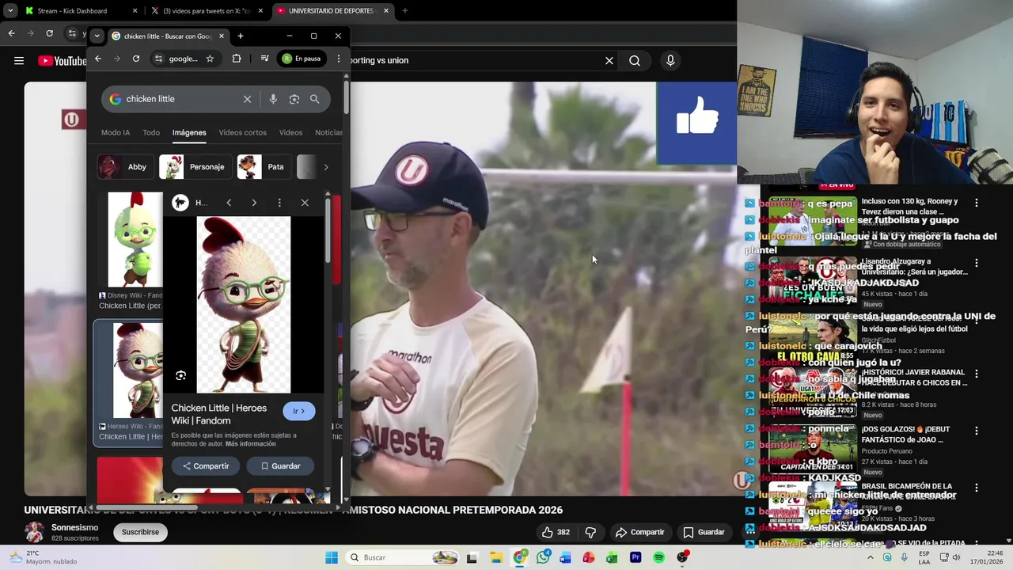
Task: Expand the main Chrome tab search dropdown
Action: 10,11
